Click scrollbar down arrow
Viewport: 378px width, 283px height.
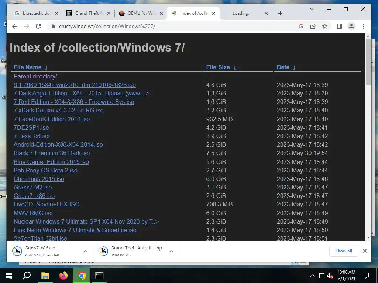368,238
